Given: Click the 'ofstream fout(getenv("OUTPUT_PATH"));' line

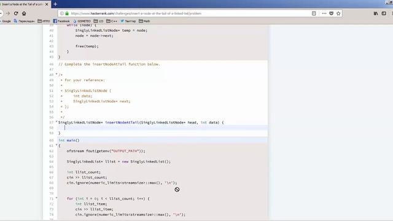Looking at the screenshot, I should pos(106,151).
